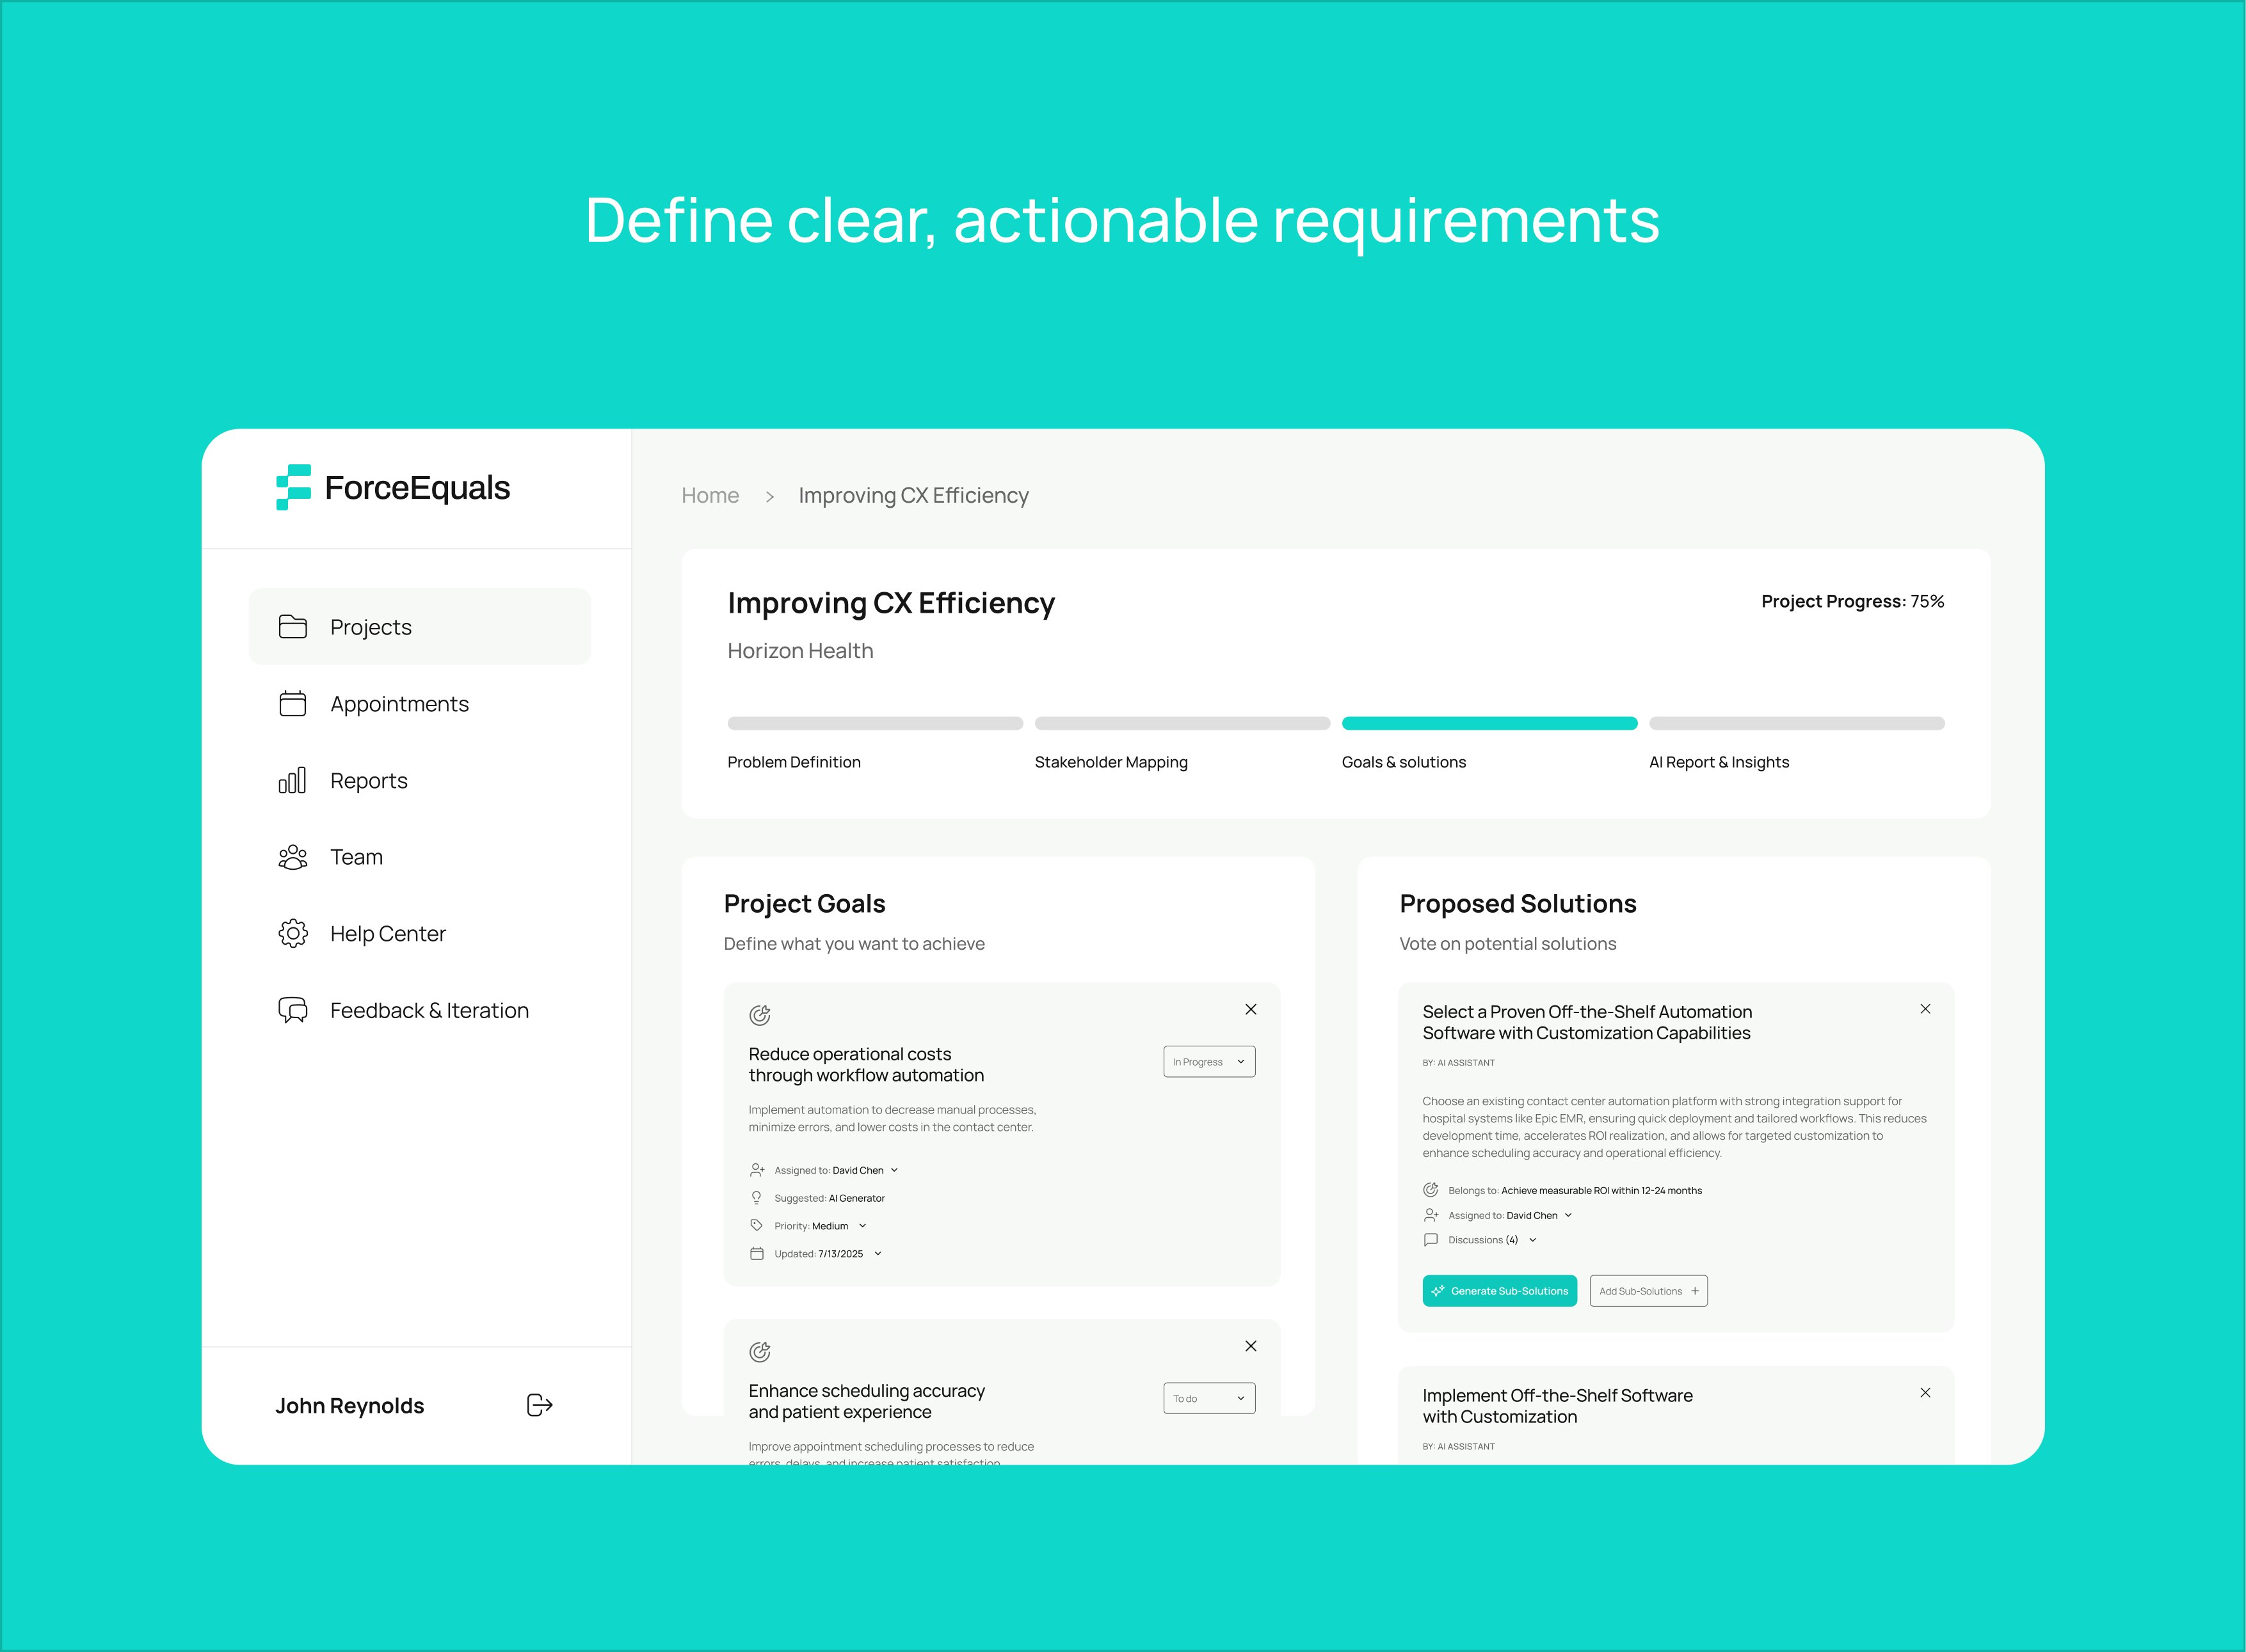Open the To do status dropdown

coord(1209,1399)
